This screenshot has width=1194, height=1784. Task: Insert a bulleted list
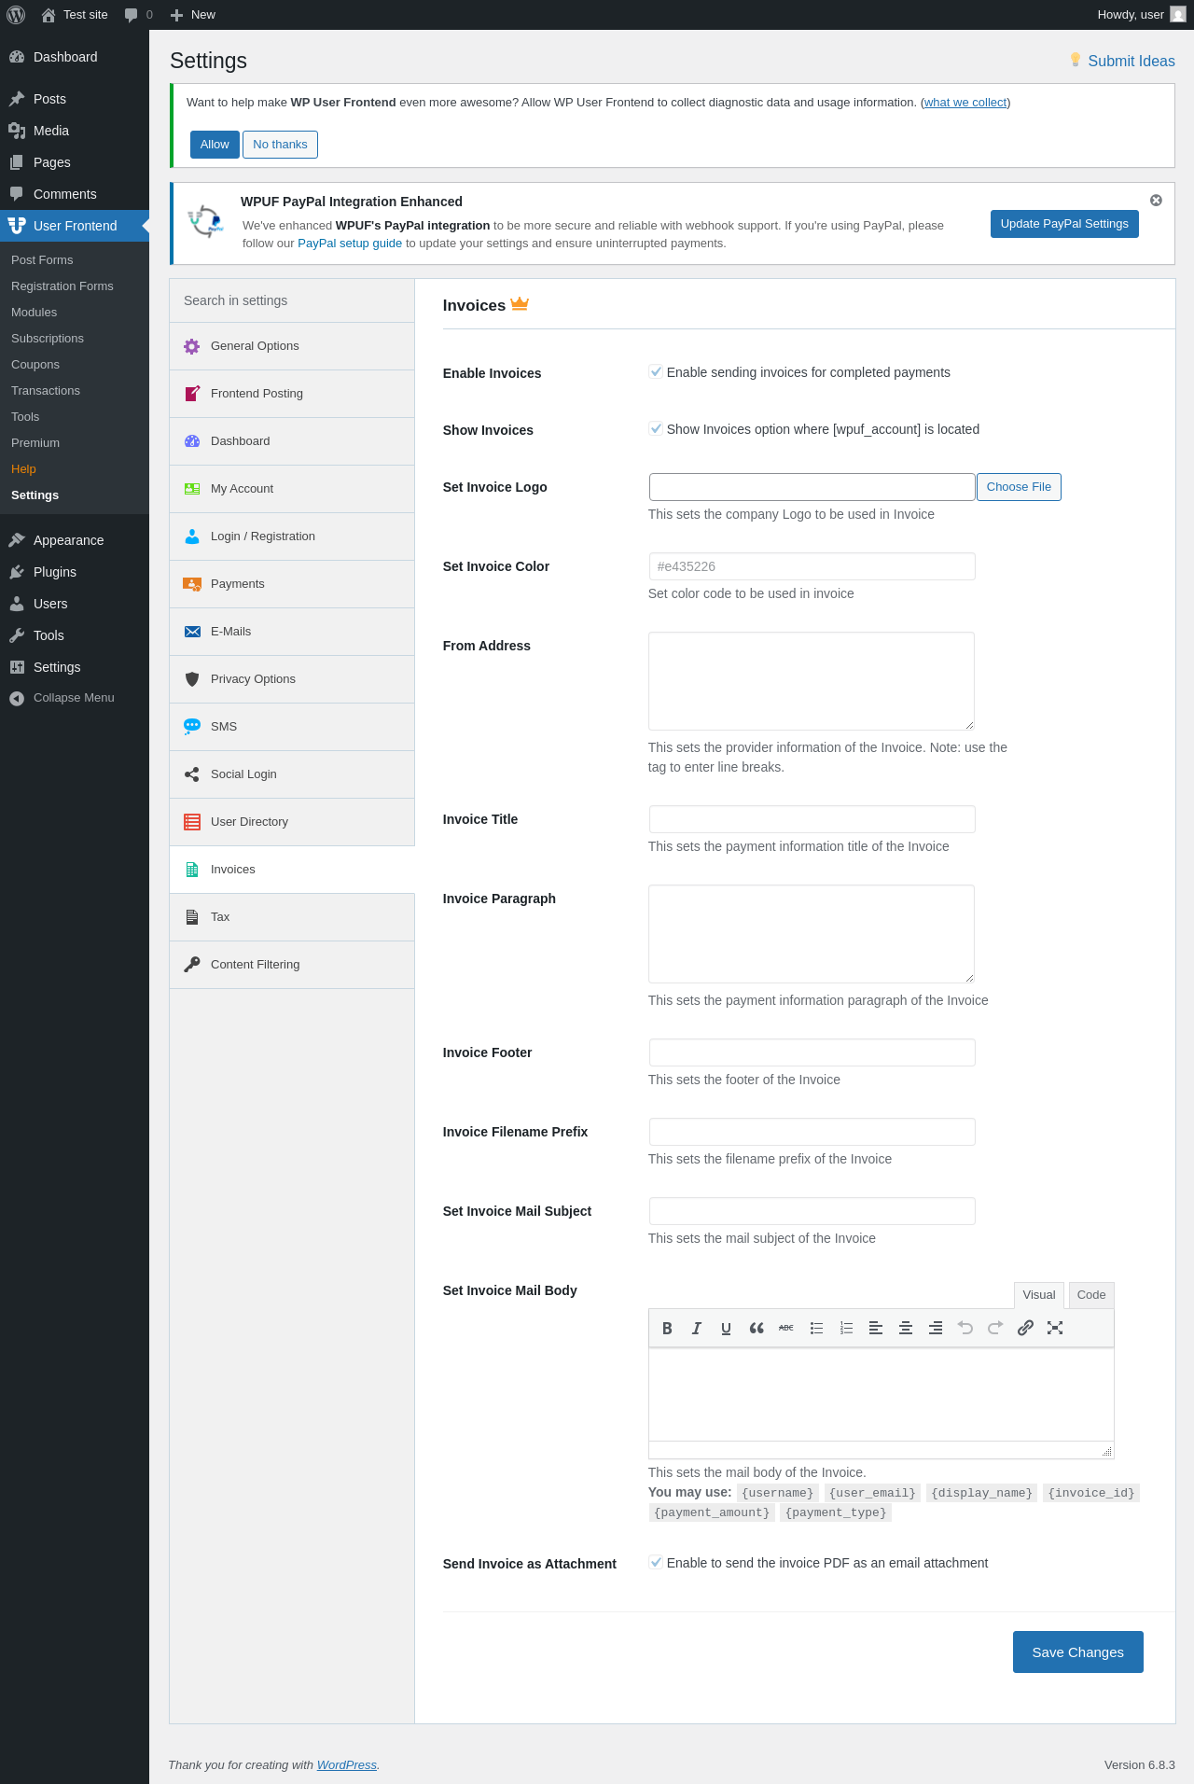pyautogui.click(x=816, y=1328)
